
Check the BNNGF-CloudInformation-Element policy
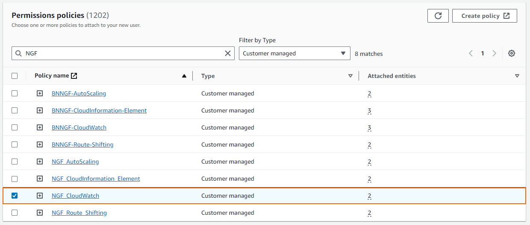[x=15, y=110]
